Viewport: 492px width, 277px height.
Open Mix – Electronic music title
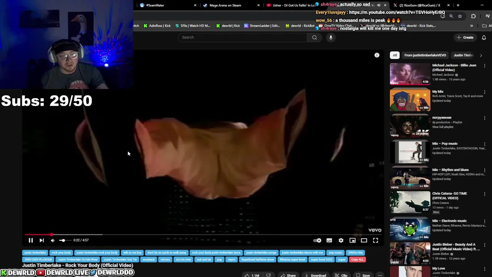tap(449, 221)
